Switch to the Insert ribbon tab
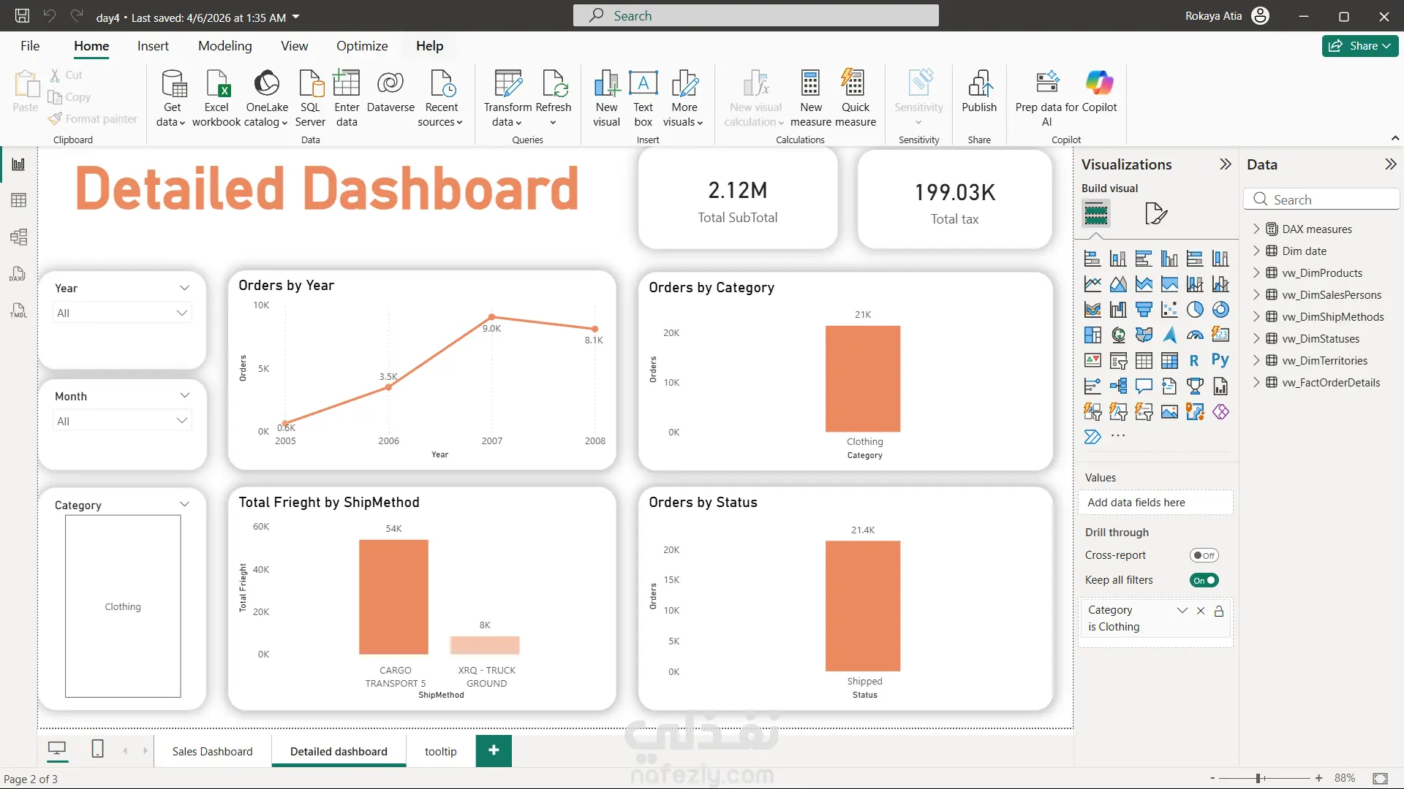 point(153,46)
